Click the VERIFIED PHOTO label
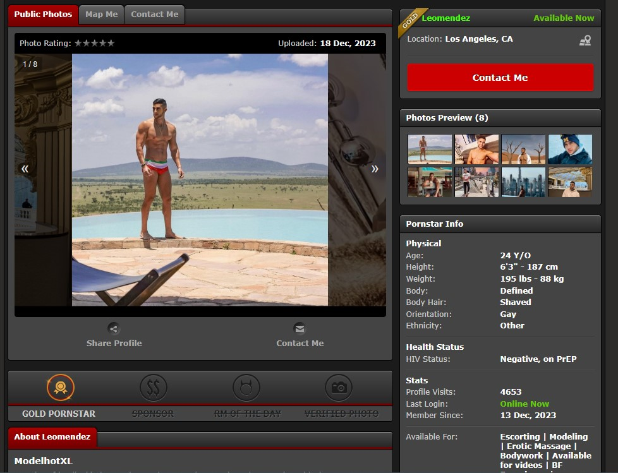This screenshot has width=618, height=473. coord(341,414)
